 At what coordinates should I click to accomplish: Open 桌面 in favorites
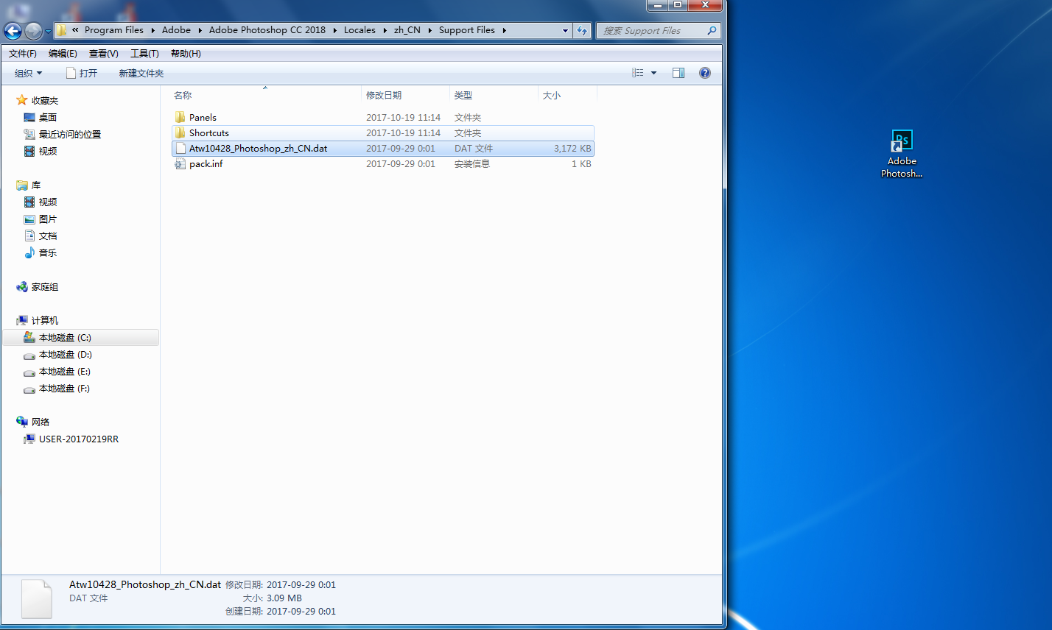[47, 117]
